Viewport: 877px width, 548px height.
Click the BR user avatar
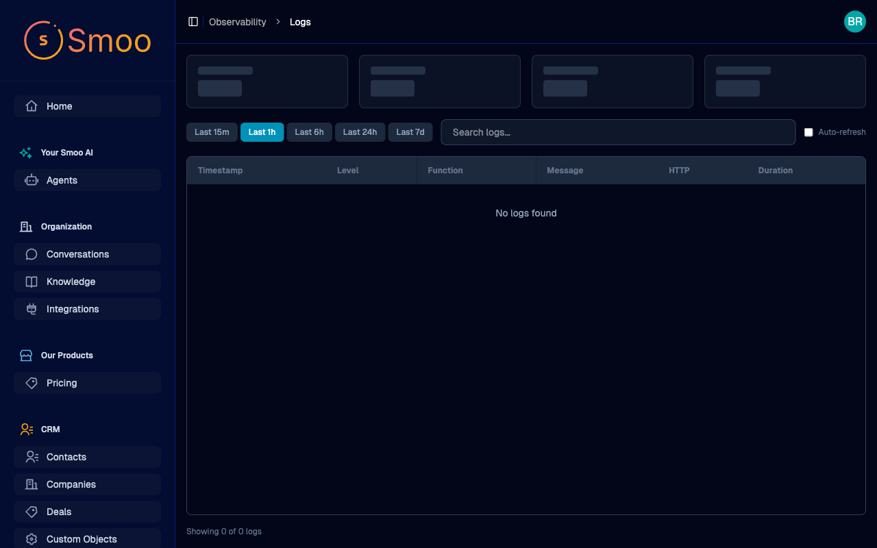click(x=854, y=21)
